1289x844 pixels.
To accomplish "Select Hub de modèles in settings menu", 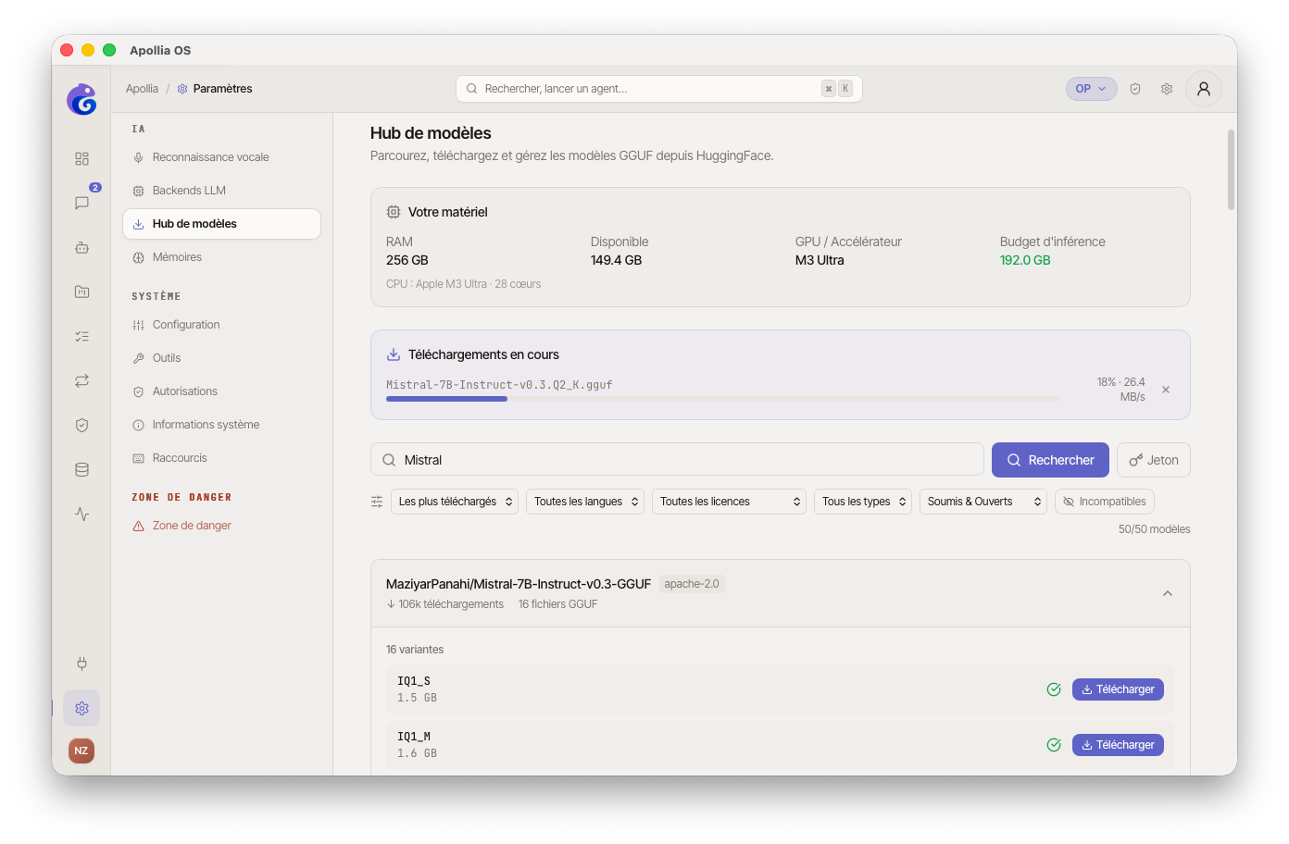I will [x=221, y=224].
